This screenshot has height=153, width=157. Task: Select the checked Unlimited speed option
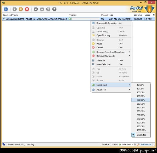pyautogui.click(x=141, y=135)
